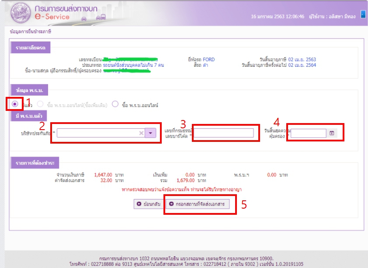Viewport: 368px width, 268px height.
Task: Click the รายการที่ต้องชำระ section header
Action: pyautogui.click(x=35, y=163)
